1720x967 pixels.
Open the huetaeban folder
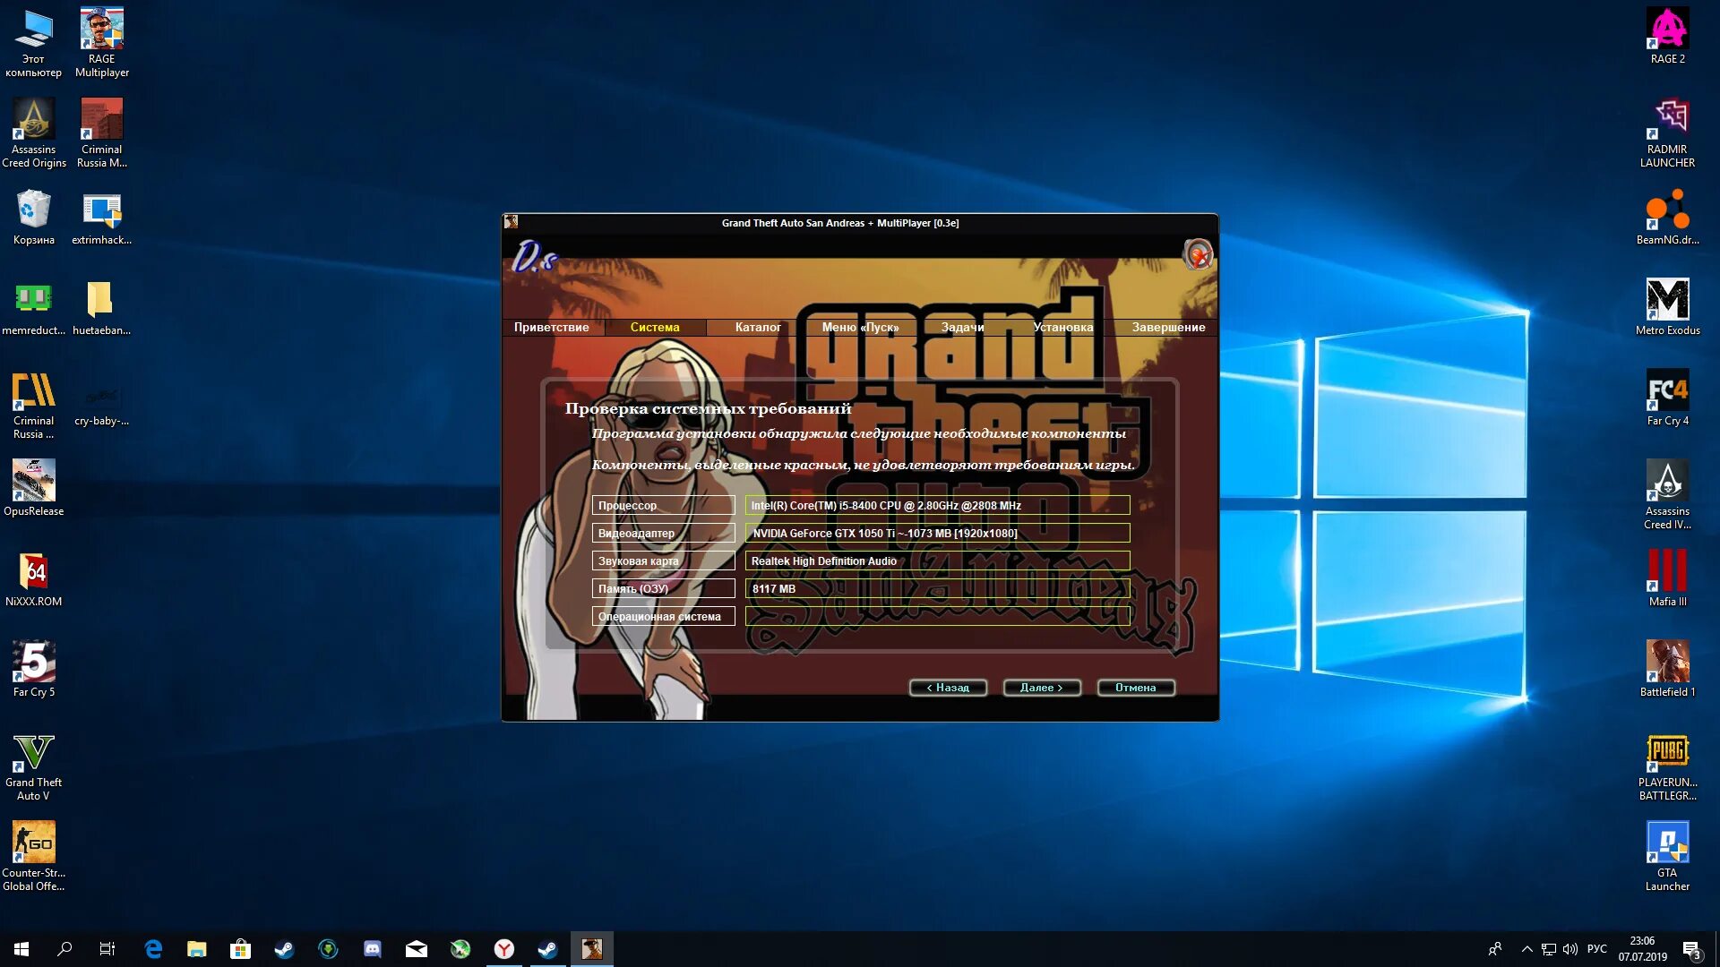[x=101, y=307]
